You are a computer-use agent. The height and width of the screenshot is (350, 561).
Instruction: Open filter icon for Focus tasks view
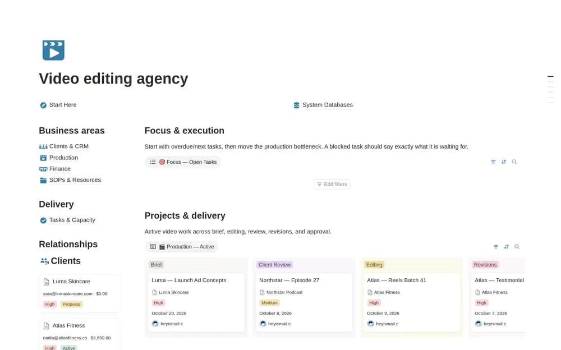[493, 162]
